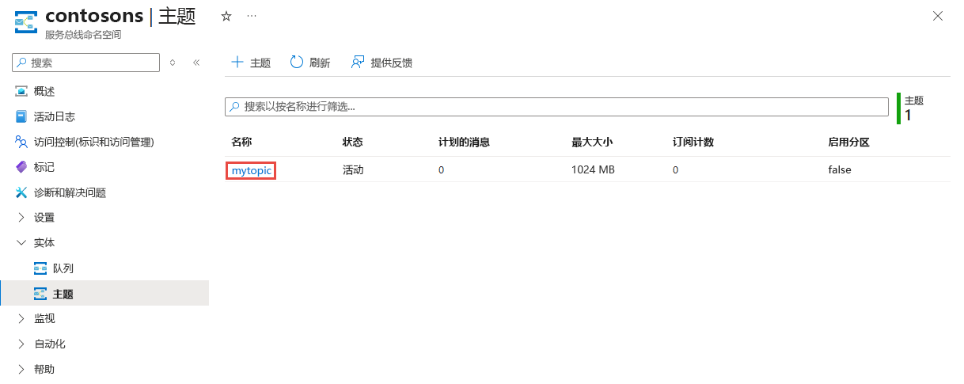The width and height of the screenshot is (964, 384).
Task: Sort by 名称 column header
Action: [x=241, y=143]
